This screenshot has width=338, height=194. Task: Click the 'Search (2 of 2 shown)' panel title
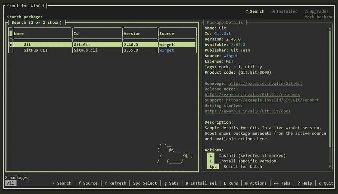[x=37, y=23]
